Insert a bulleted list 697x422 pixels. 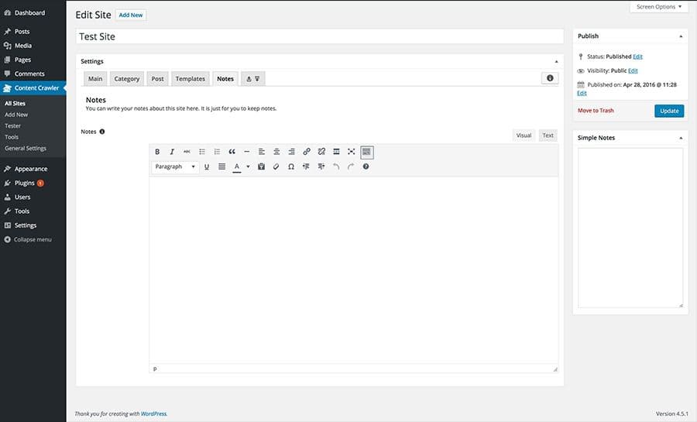(x=202, y=152)
